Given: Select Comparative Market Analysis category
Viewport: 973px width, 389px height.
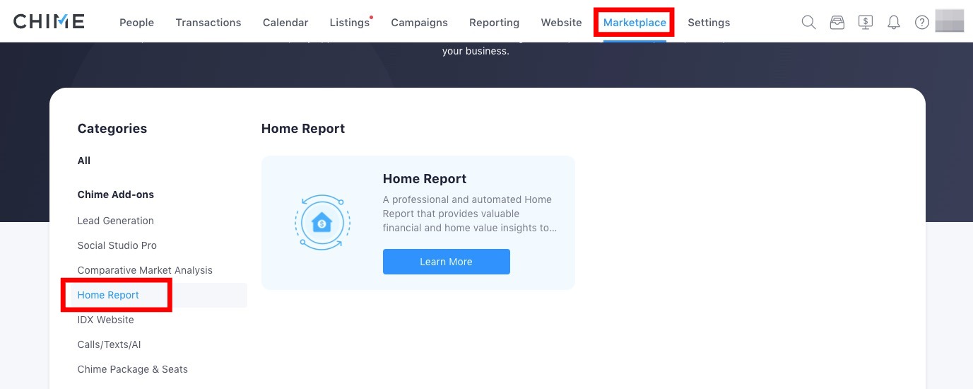Looking at the screenshot, I should click(x=145, y=270).
